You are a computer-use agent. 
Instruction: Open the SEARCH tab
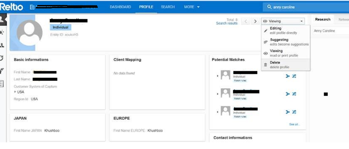click(168, 7)
